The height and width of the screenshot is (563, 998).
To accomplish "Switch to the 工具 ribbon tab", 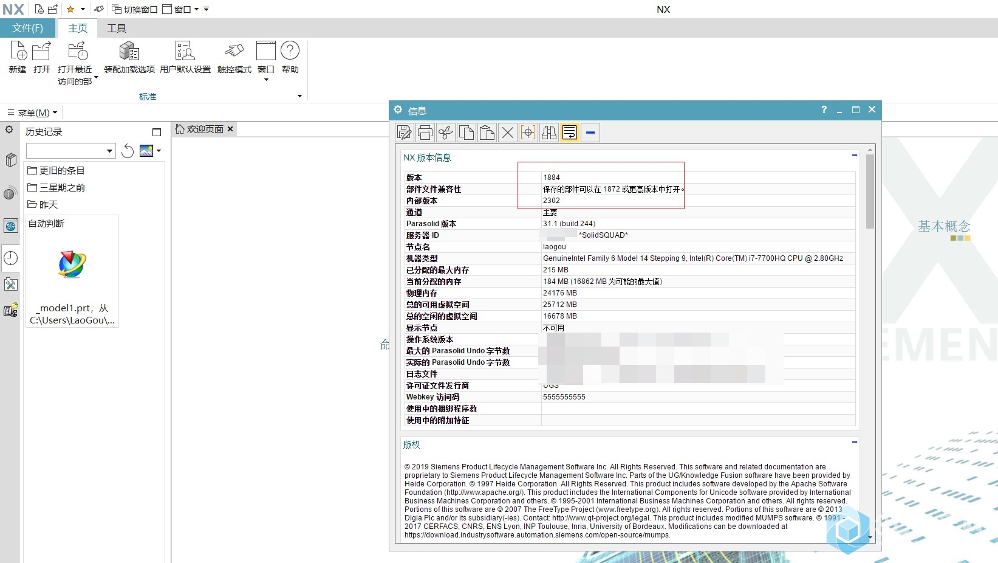I will click(117, 28).
